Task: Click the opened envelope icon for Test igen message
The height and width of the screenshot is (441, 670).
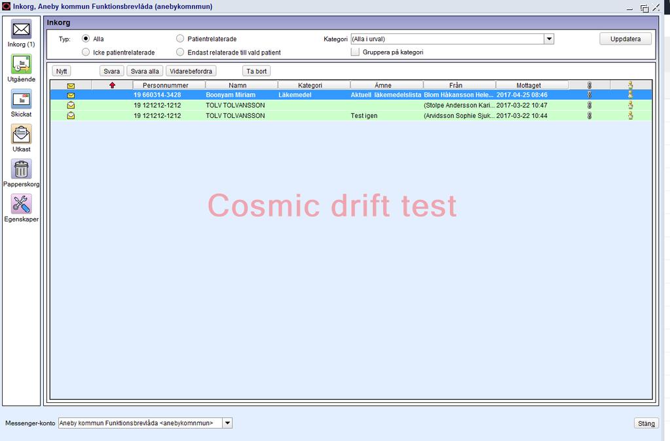Action: (x=71, y=115)
